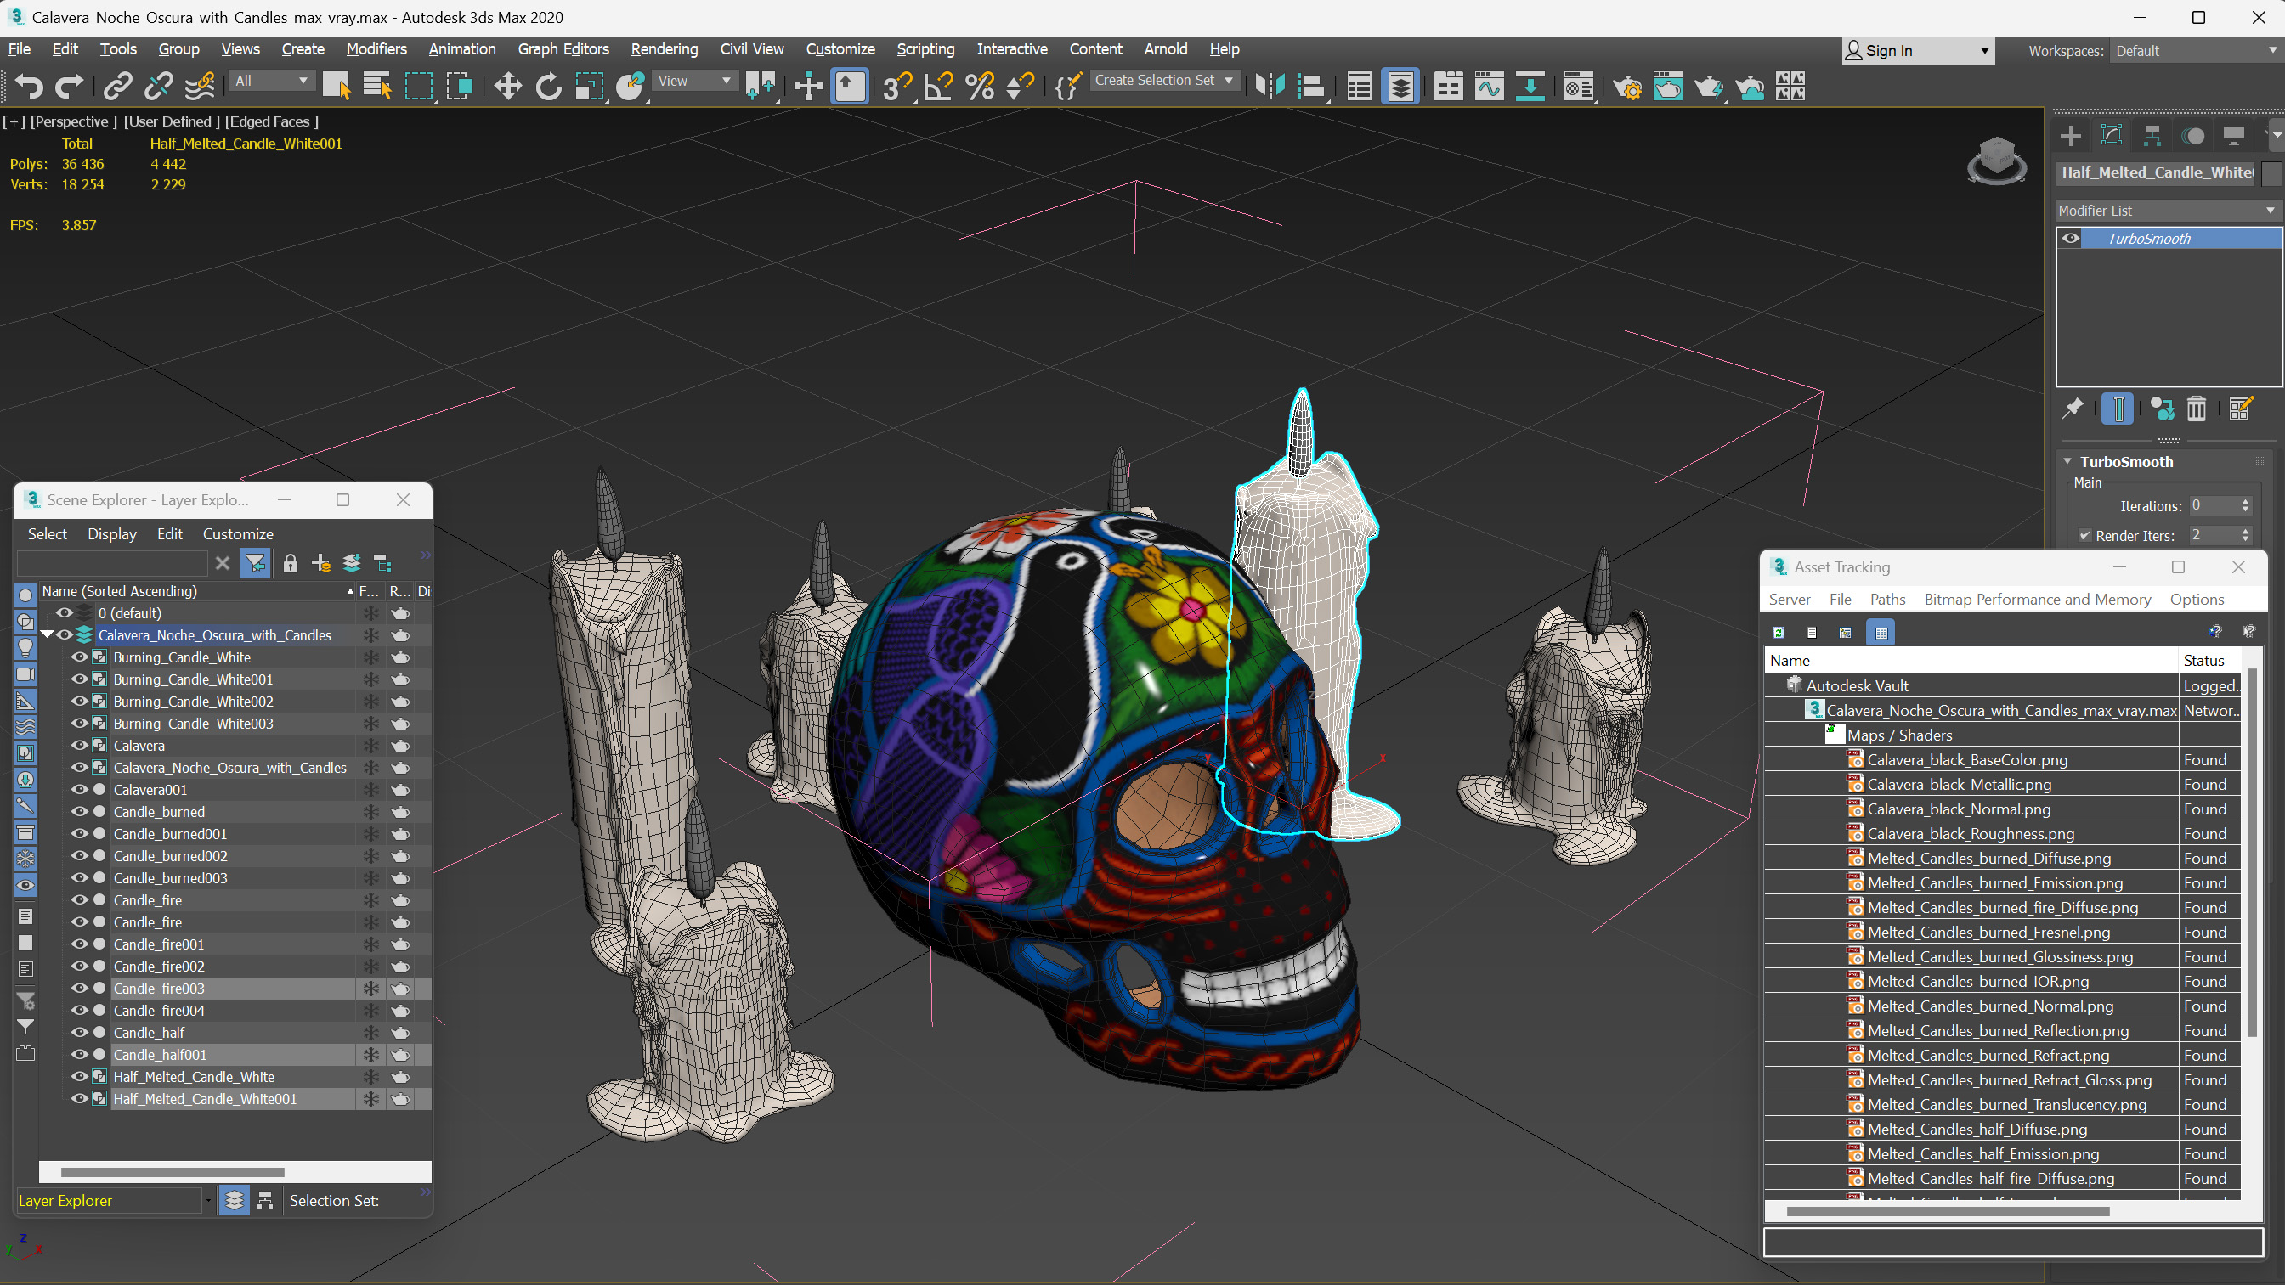Open Asset Tracking Paths menu
This screenshot has width=2285, height=1285.
[1886, 600]
